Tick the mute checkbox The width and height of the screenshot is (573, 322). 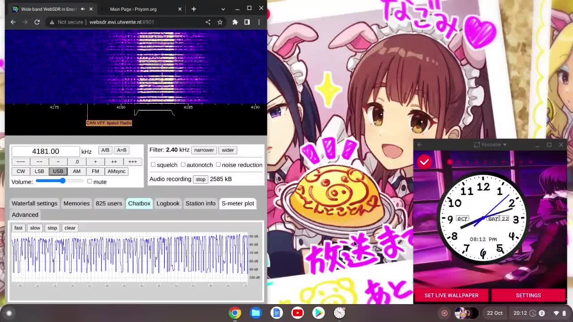point(90,181)
